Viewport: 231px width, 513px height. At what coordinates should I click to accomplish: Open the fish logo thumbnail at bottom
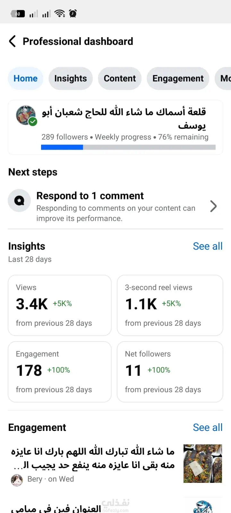pyautogui.click(x=203, y=506)
